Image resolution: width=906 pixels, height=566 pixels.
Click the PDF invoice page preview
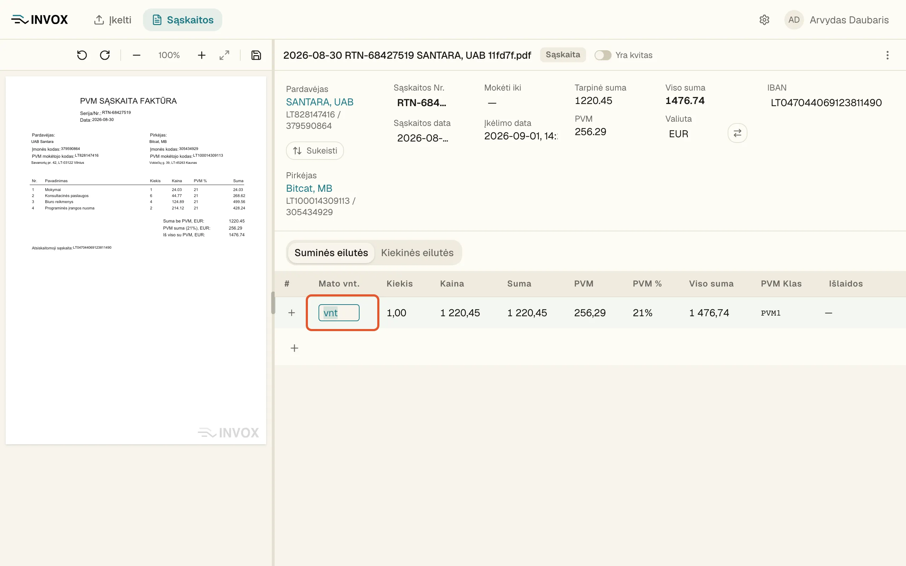(x=136, y=261)
